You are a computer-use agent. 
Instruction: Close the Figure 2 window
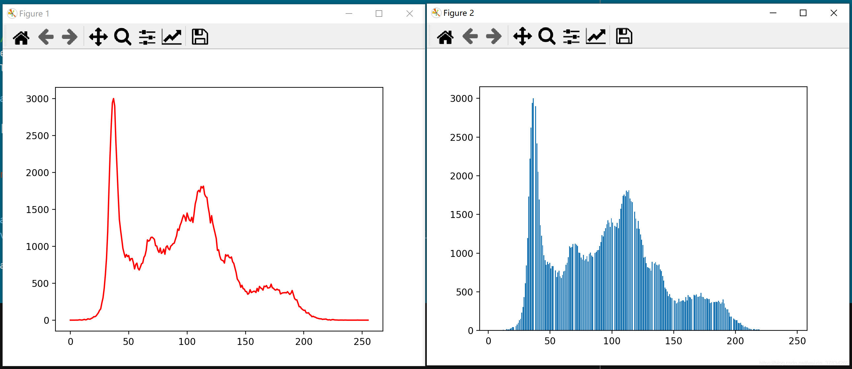(x=834, y=13)
